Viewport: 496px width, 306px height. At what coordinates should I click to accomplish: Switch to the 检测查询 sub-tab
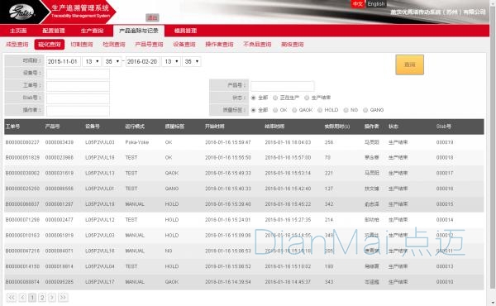point(114,45)
